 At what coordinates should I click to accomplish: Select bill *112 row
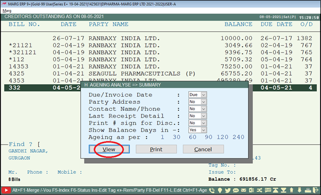click(x=160, y=59)
